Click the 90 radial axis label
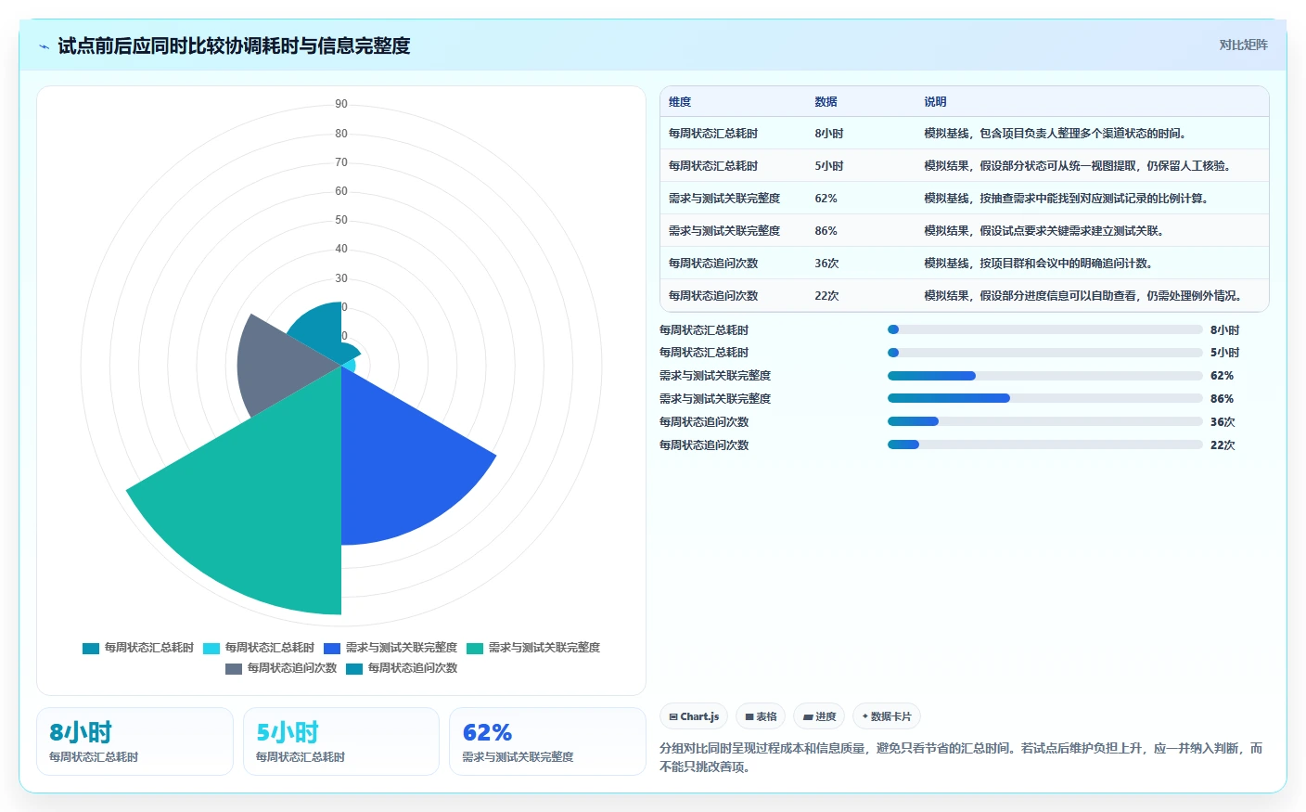1306x812 pixels. 341,104
